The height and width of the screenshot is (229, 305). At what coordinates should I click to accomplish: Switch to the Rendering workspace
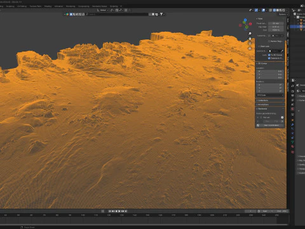(x=71, y=6)
